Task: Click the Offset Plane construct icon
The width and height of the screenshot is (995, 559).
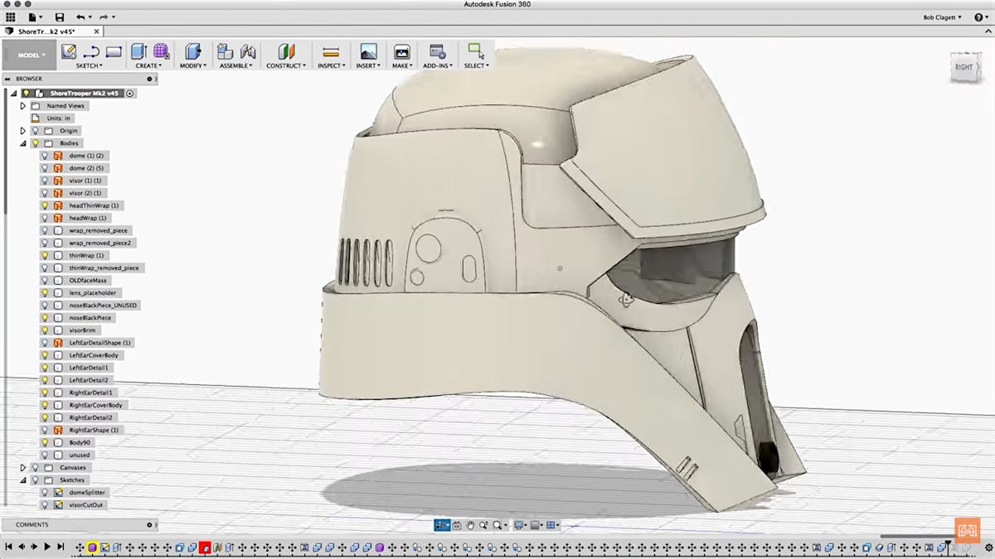Action: coord(286,51)
